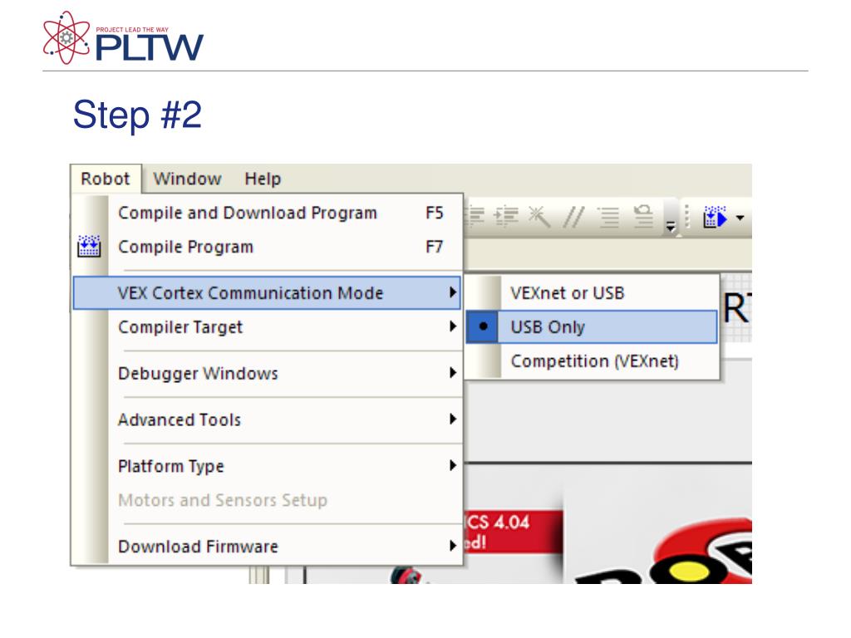The height and width of the screenshot is (638, 851).
Task: Open the Help menu
Action: [263, 179]
